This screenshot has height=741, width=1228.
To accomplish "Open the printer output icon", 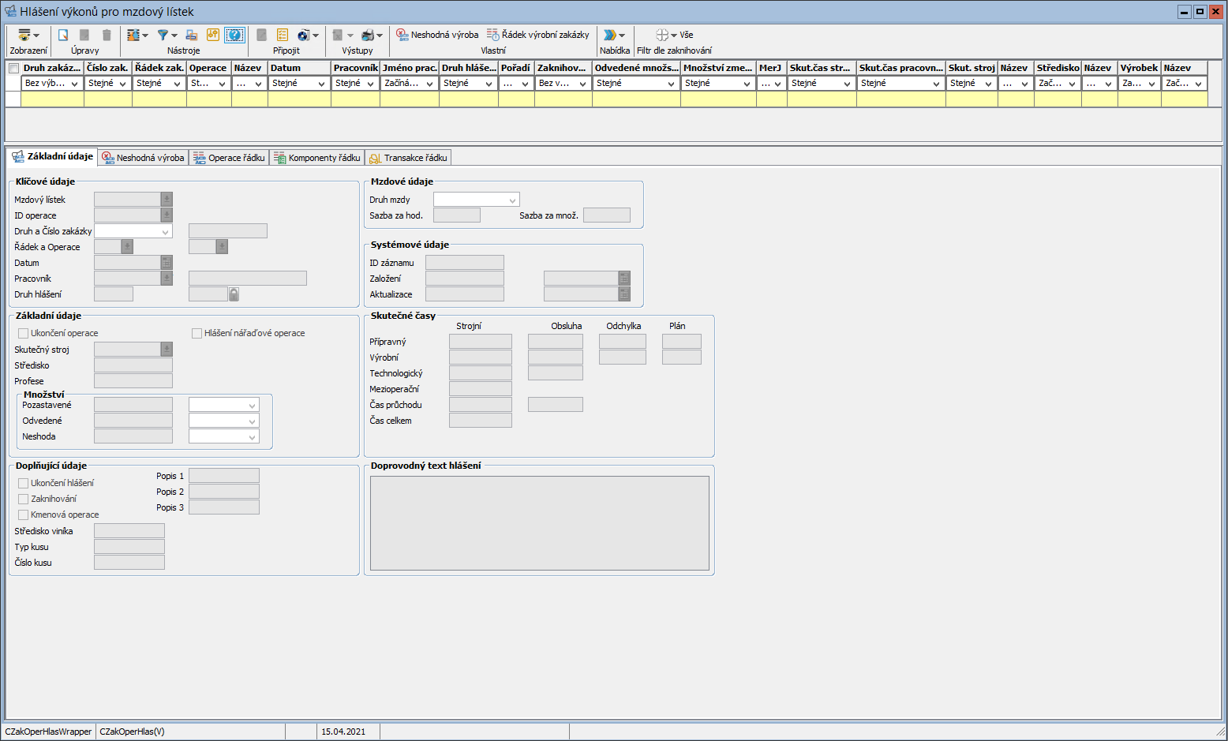I will 368,36.
